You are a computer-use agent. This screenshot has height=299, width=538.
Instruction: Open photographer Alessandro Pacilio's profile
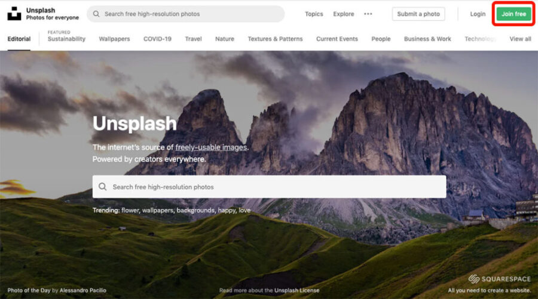[x=82, y=291]
